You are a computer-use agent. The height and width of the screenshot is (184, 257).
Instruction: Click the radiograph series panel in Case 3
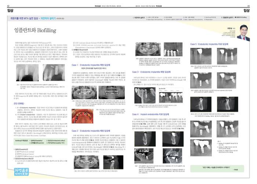(171, 95)
